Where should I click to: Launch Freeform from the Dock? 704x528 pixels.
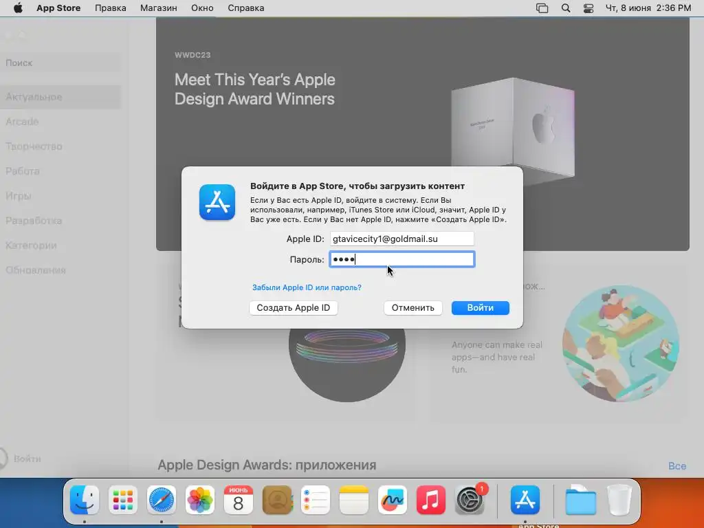click(x=393, y=500)
